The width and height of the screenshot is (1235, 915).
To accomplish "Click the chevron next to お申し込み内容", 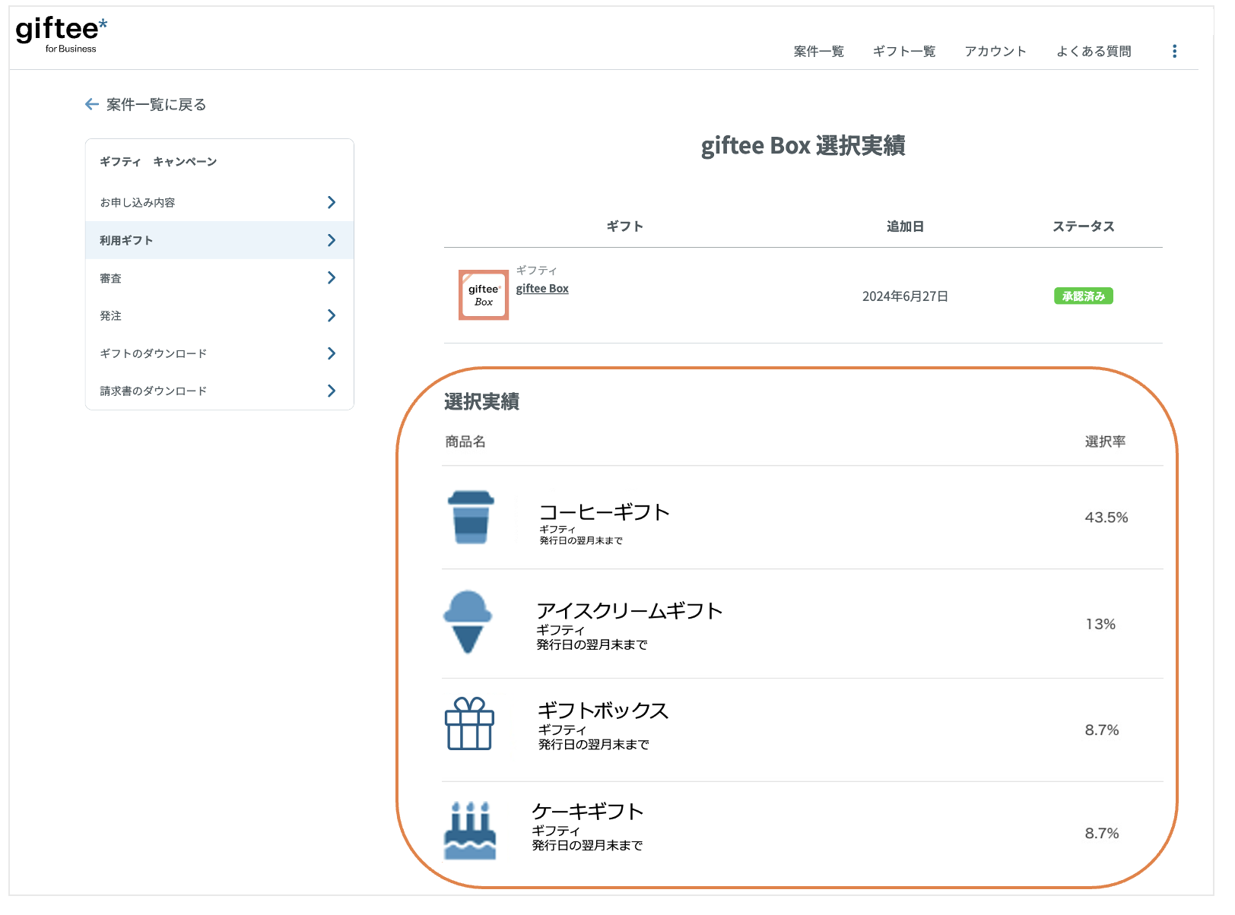I will 332,202.
